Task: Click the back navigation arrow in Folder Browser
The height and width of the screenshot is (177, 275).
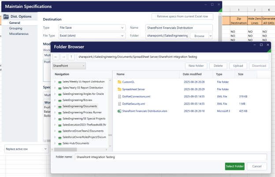Action: tap(56, 56)
